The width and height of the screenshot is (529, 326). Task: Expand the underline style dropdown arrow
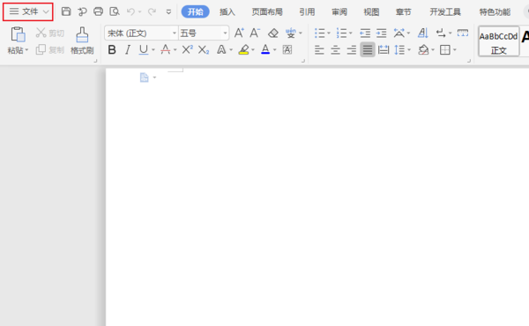pyautogui.click(x=153, y=50)
